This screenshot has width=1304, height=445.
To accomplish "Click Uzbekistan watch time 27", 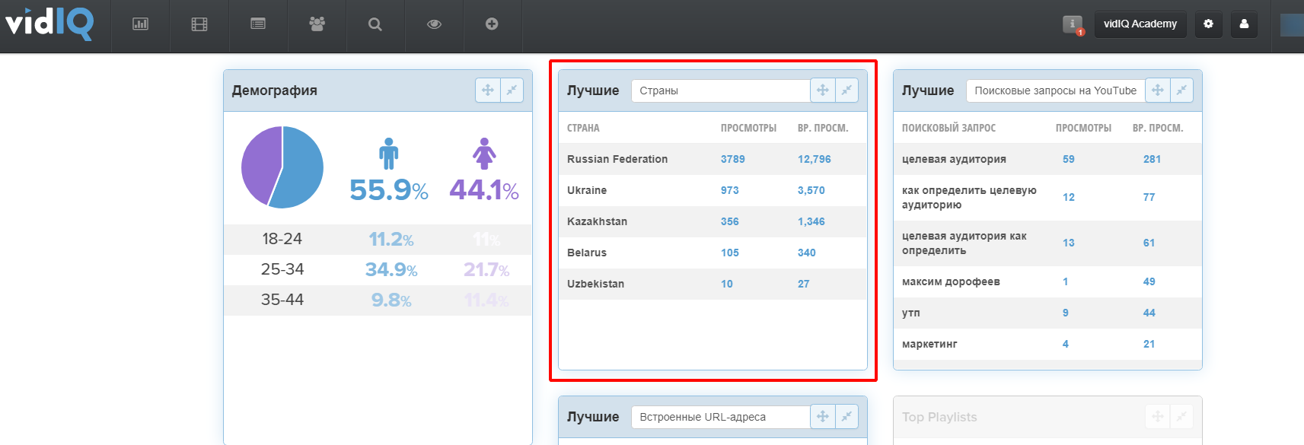I will (804, 284).
